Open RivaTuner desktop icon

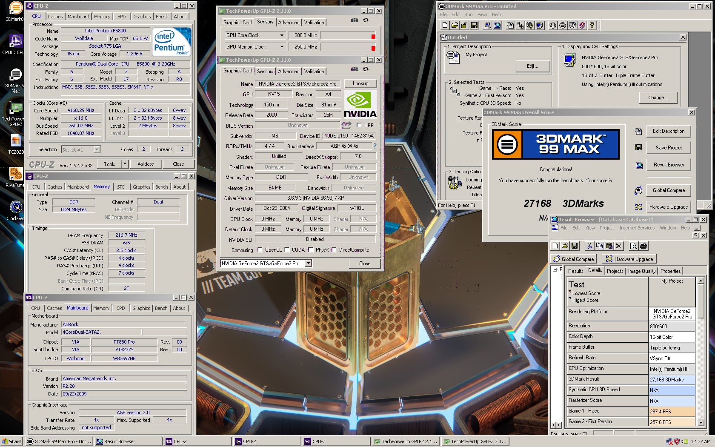tap(16, 177)
